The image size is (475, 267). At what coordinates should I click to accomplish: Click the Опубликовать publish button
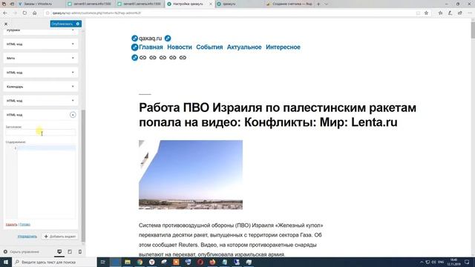click(62, 24)
